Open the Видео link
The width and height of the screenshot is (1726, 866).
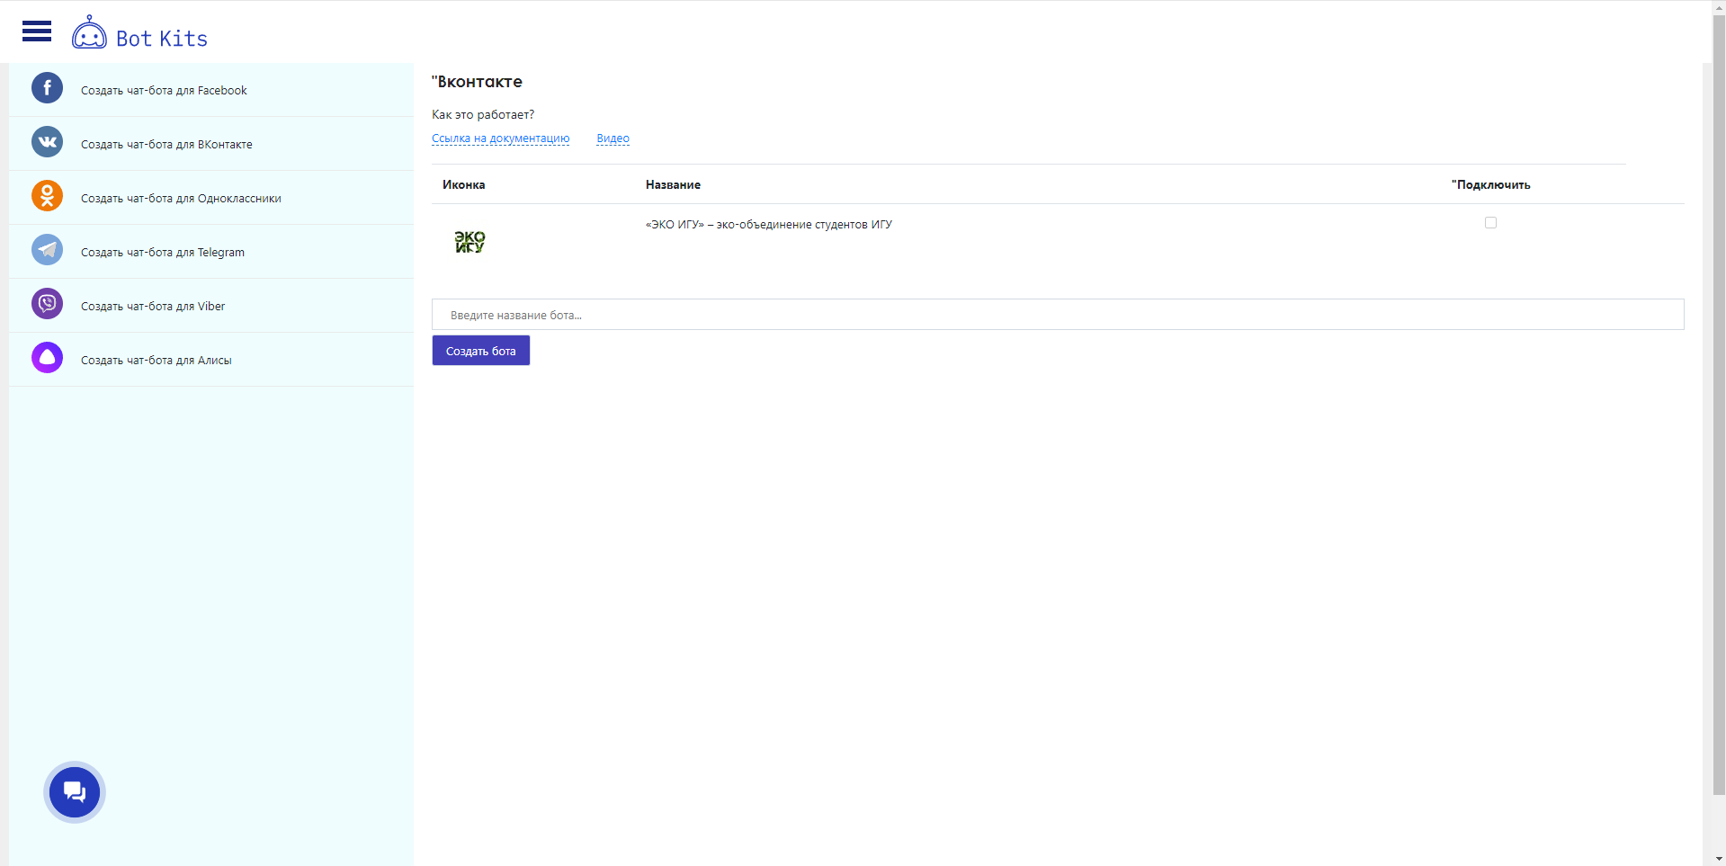click(613, 138)
